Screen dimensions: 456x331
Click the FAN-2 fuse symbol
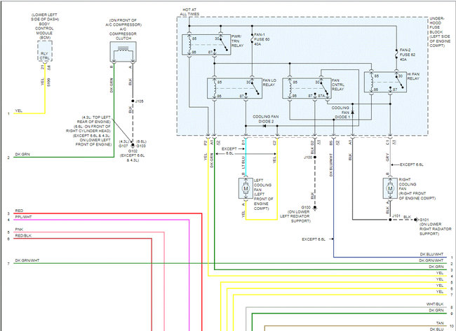[396, 55]
